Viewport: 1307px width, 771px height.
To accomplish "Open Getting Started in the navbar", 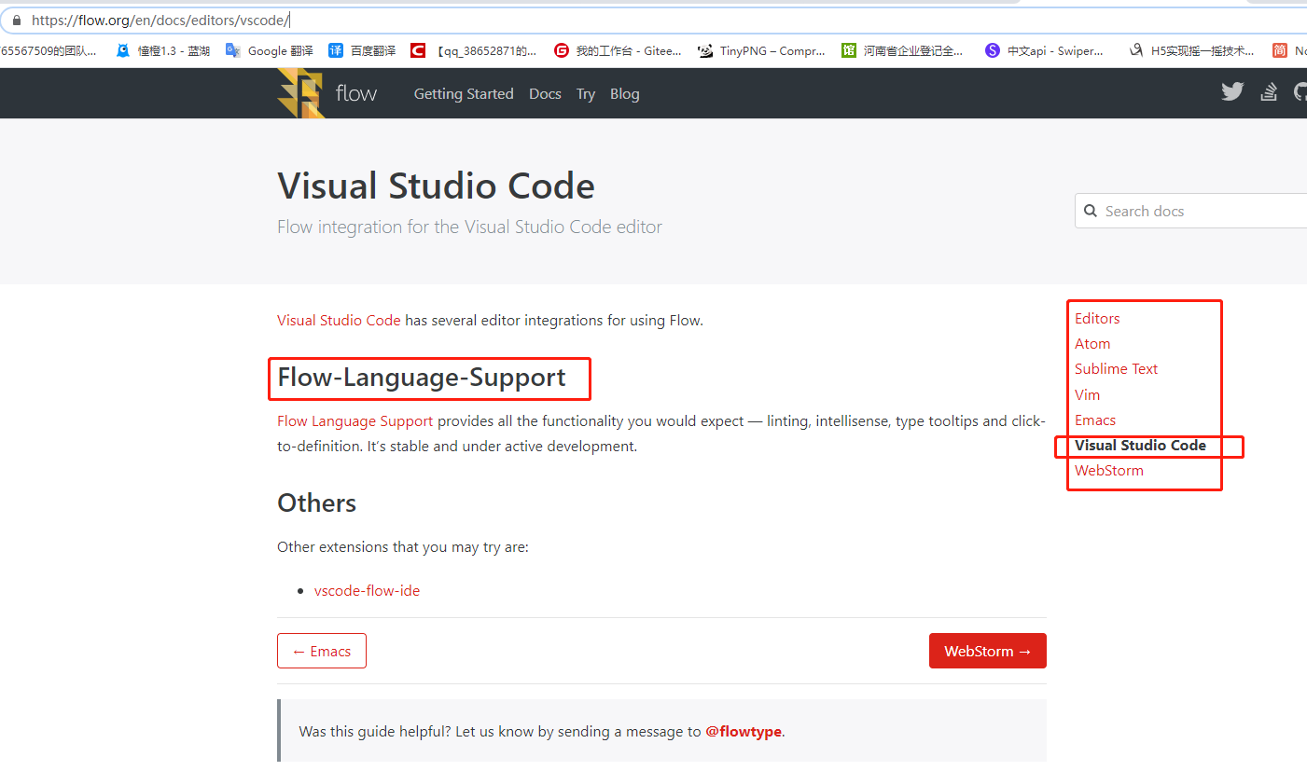I will point(464,94).
